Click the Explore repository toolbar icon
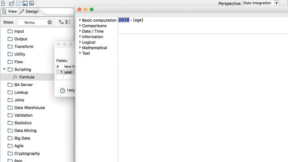The image size is (288, 162). click(x=18, y=3)
